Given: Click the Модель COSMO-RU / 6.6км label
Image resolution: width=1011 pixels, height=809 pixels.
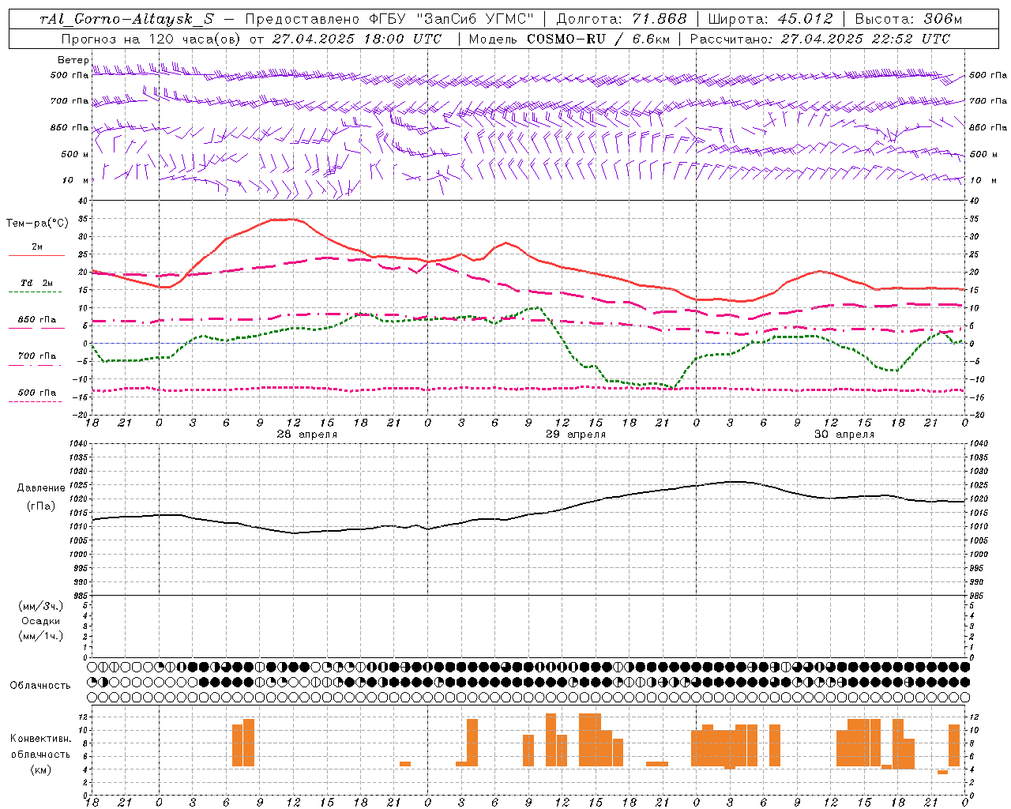Looking at the screenshot, I should 569,39.
